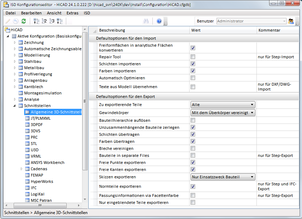Open the Benutzer Administrator combo box

(251, 21)
